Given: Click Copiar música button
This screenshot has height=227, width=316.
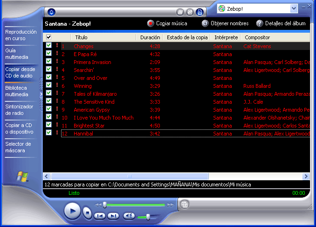Looking at the screenshot, I should tap(167, 23).
